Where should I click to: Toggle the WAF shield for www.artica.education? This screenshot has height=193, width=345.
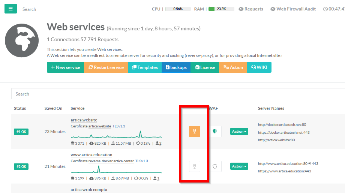coord(215,166)
